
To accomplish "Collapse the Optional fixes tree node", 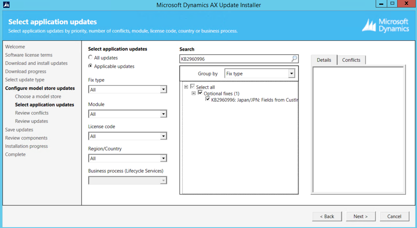I will tap(194, 93).
